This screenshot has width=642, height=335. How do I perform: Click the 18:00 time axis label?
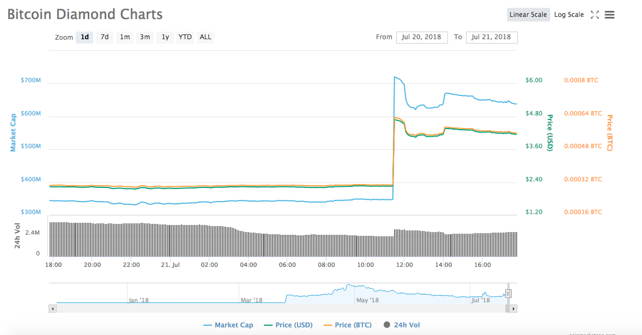pyautogui.click(x=53, y=265)
